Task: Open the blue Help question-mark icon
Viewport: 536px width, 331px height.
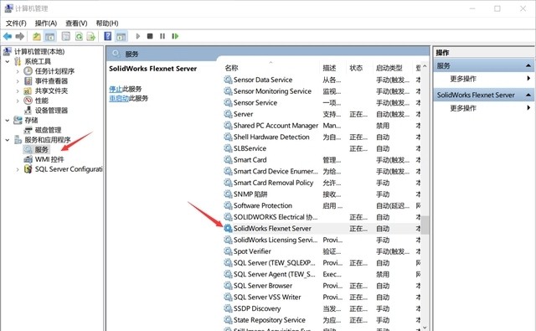Action: click(x=108, y=36)
